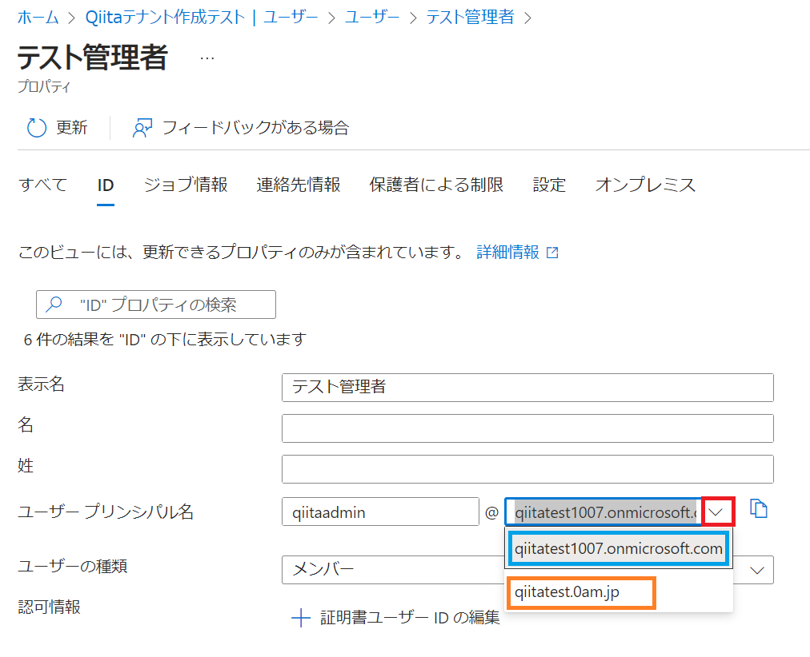Screen dimensions: 810x657
Task: Click the テスト管理者 breadcrumb link
Action: point(470,18)
